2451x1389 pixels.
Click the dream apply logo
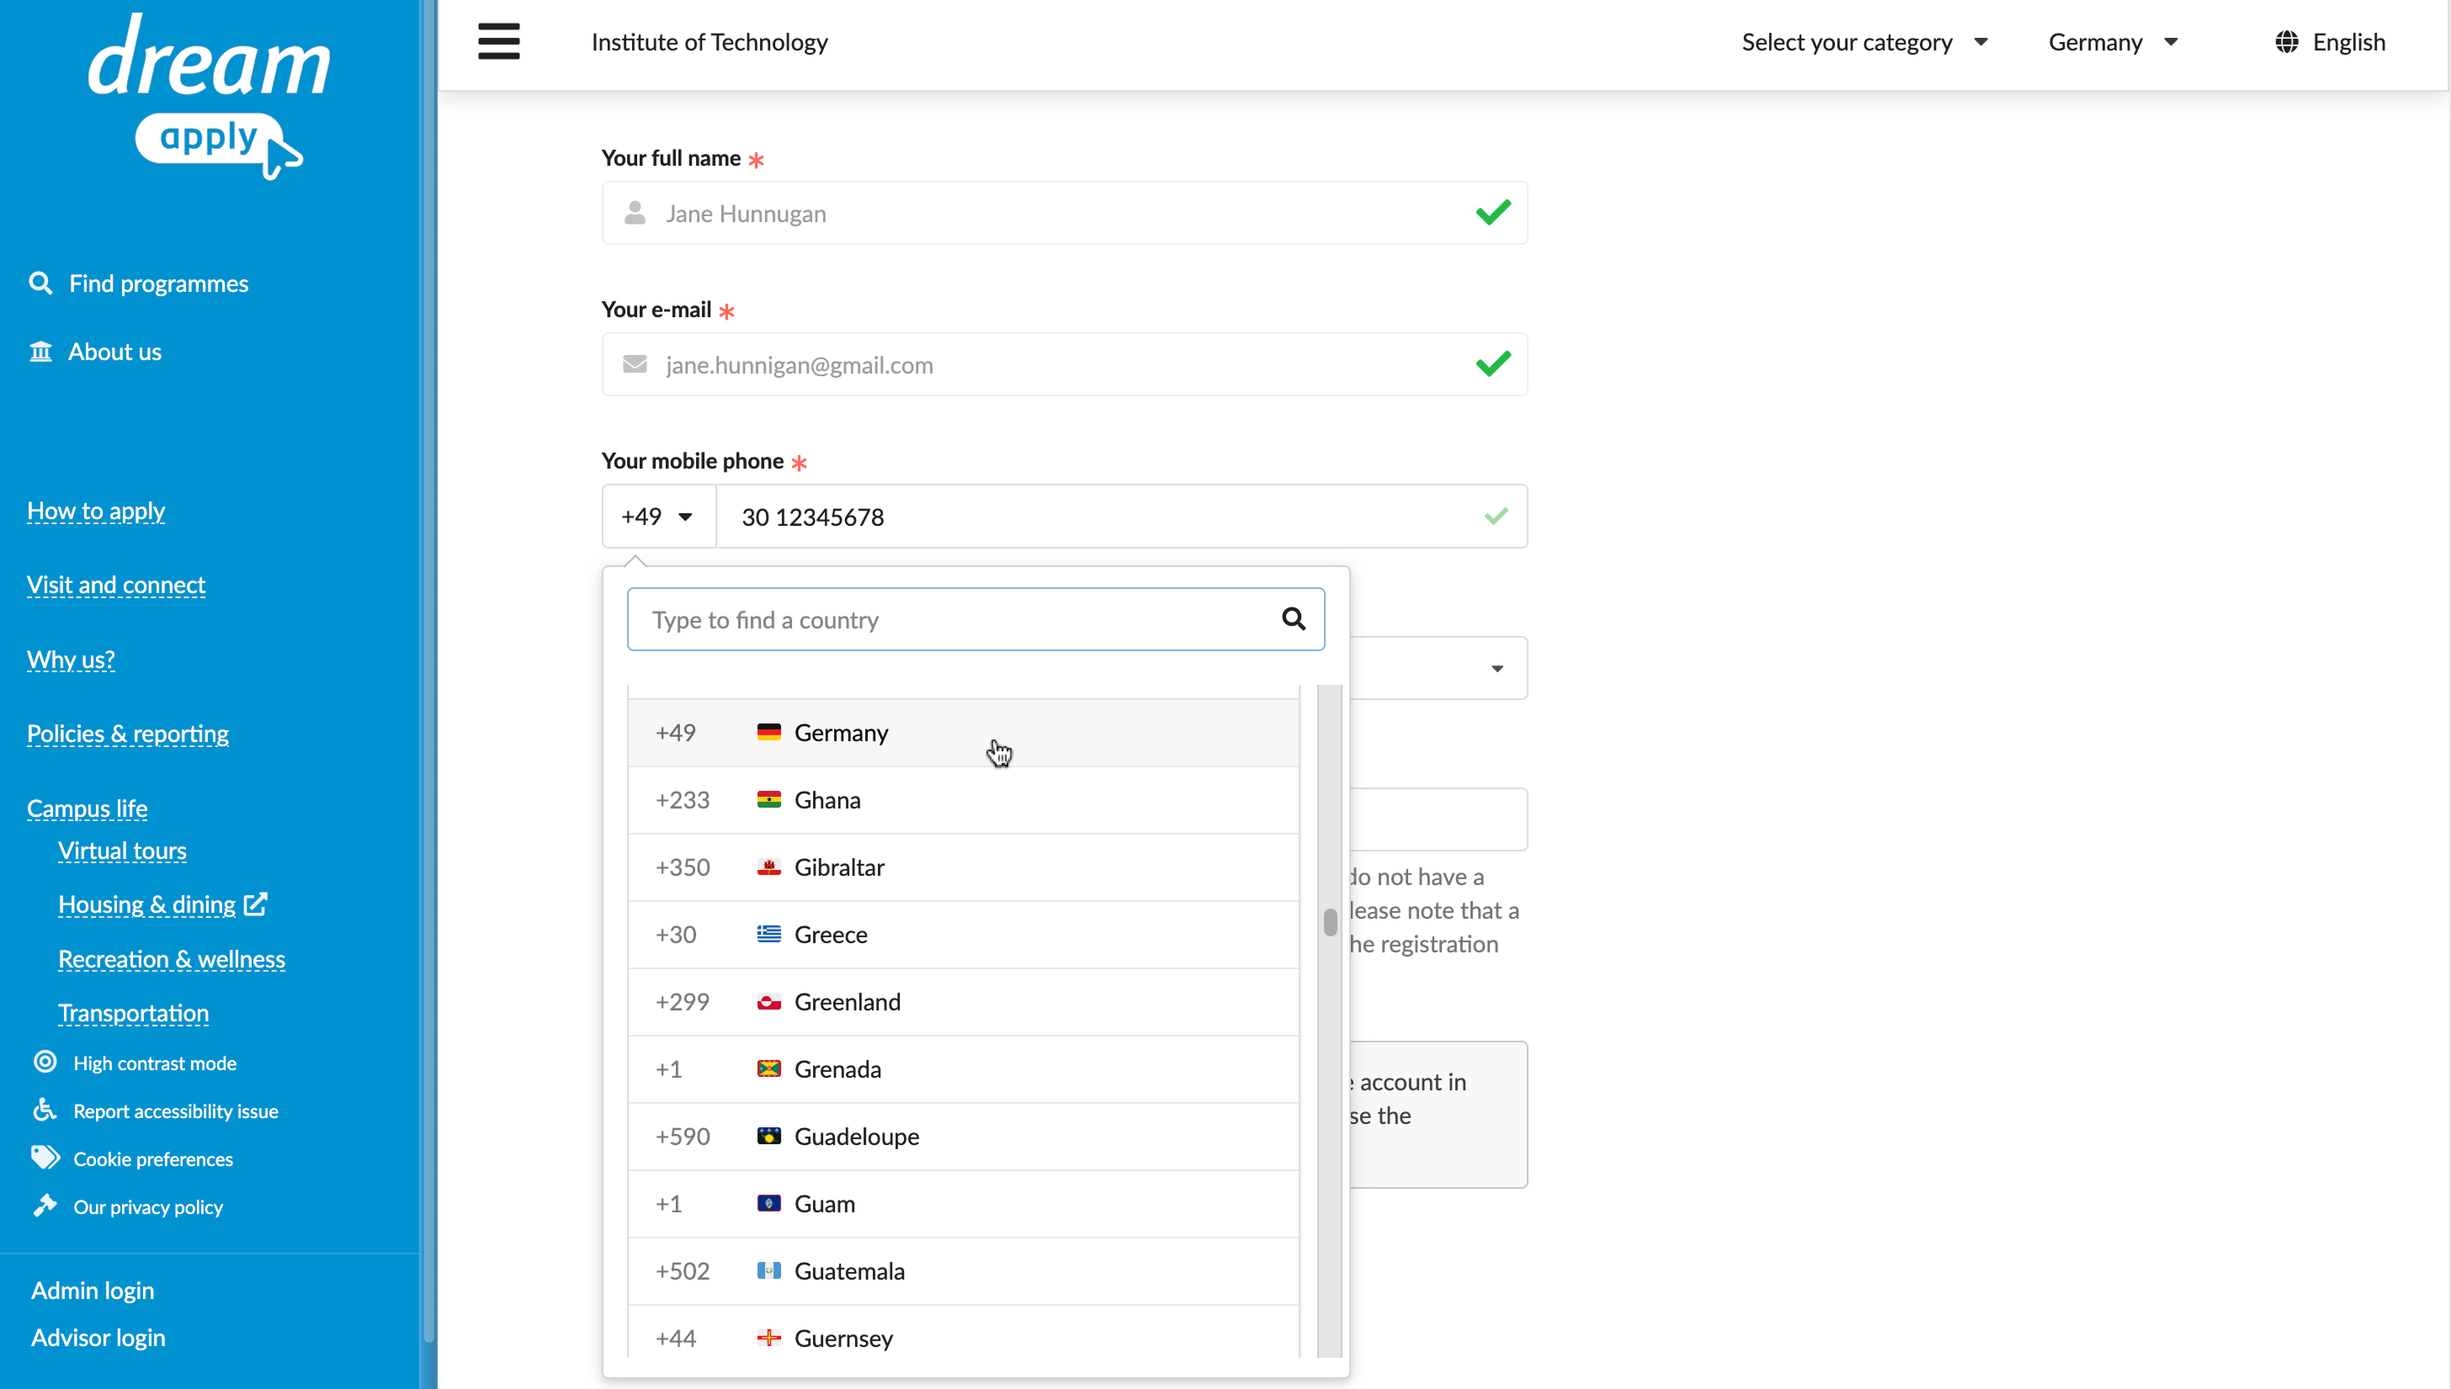pyautogui.click(x=209, y=97)
